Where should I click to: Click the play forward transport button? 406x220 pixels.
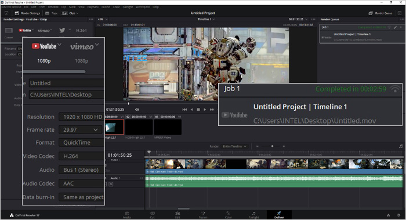(x=205, y=110)
